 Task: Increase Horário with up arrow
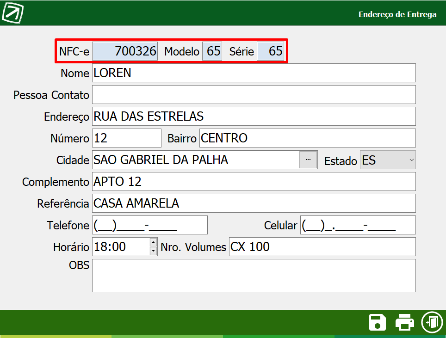153,242
